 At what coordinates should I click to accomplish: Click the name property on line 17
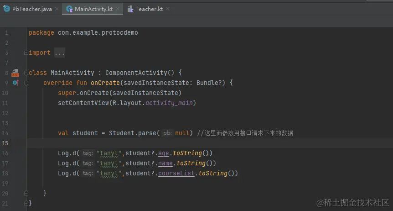(165, 164)
